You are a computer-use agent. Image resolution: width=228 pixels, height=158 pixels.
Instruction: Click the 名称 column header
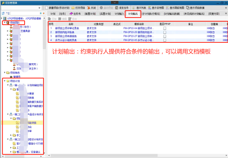[71, 24]
